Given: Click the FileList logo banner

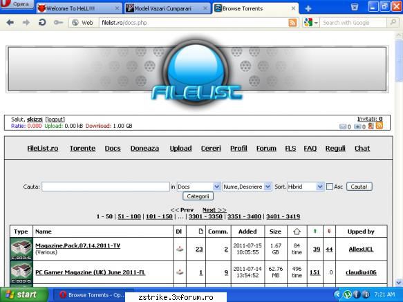Looking at the screenshot, I should [x=197, y=69].
